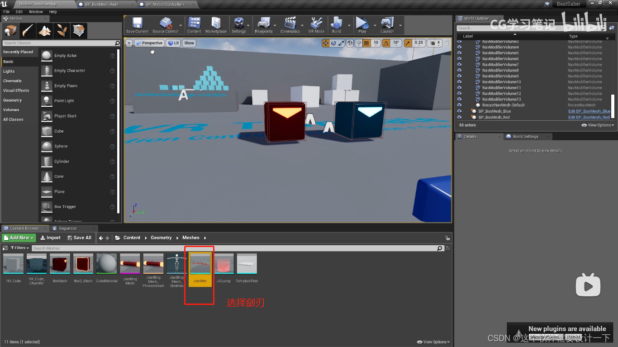Click the VR Mode toolbar icon
This screenshot has height=347, width=618.
point(316,25)
